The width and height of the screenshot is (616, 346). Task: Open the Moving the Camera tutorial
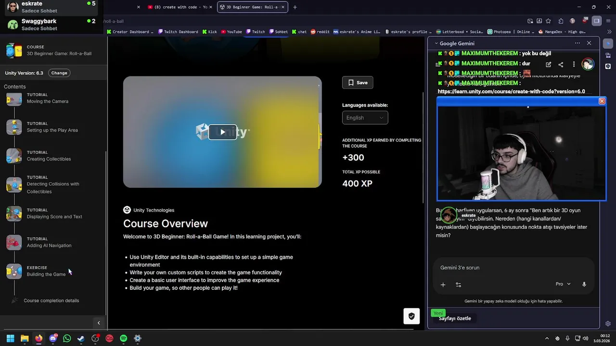point(48,98)
